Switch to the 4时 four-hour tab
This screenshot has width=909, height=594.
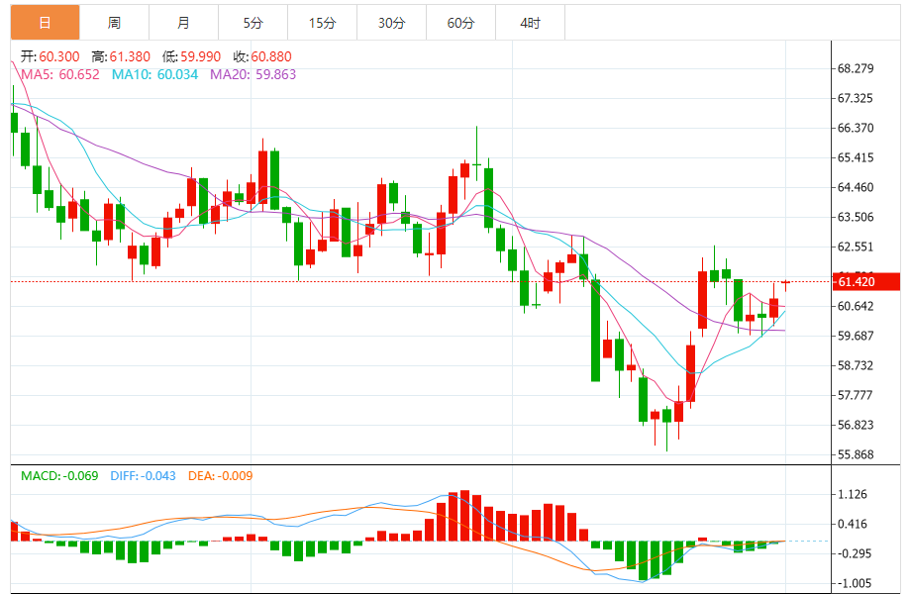(531, 23)
